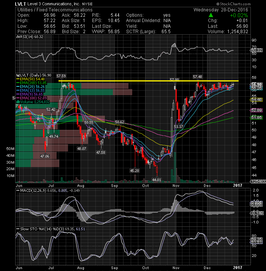
Task: Click the 48.07 price label
Action: click(x=82, y=148)
